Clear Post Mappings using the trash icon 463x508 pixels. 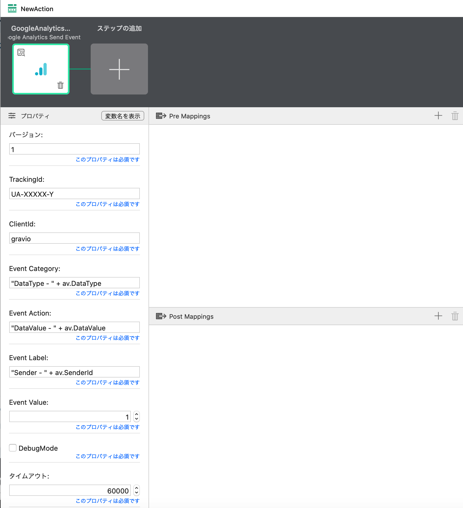[455, 316]
